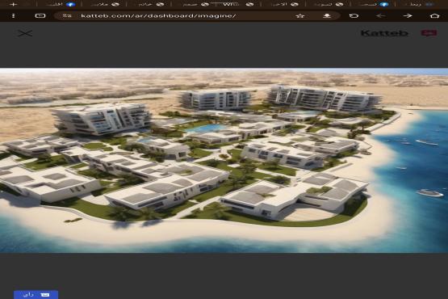
Task: Switch to the leftmost Facebook tab
Action: [x=60, y=4]
